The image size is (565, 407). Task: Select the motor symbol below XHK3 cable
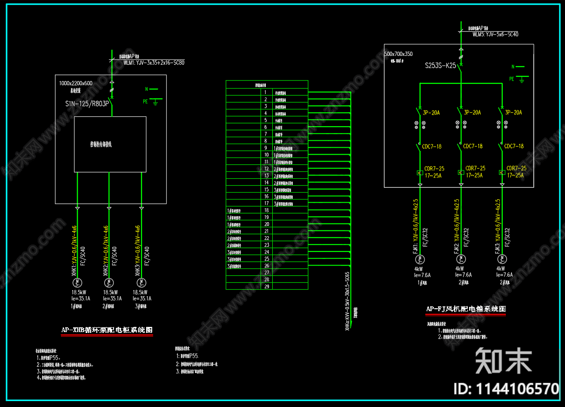tap(141, 282)
